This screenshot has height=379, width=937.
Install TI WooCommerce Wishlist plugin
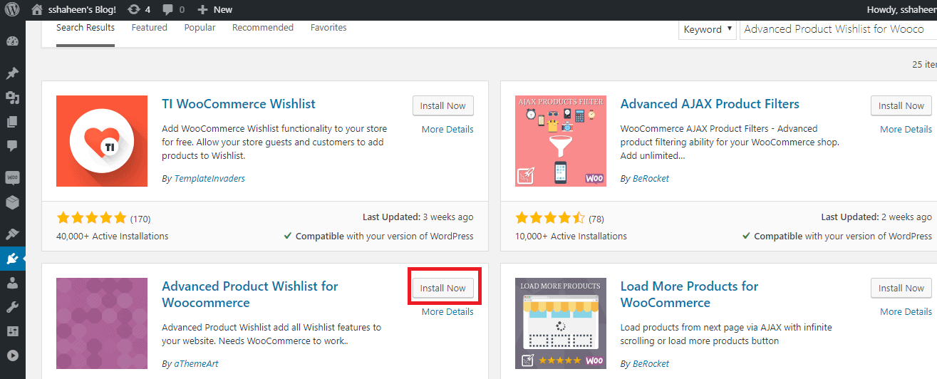pyautogui.click(x=442, y=105)
